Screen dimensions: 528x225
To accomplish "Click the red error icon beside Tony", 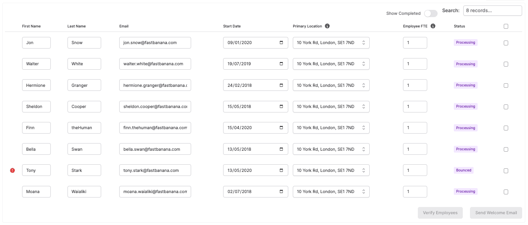I will [13, 171].
